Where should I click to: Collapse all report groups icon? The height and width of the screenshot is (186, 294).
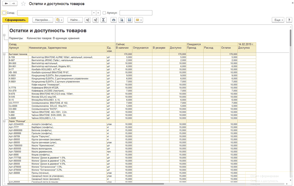(88, 20)
